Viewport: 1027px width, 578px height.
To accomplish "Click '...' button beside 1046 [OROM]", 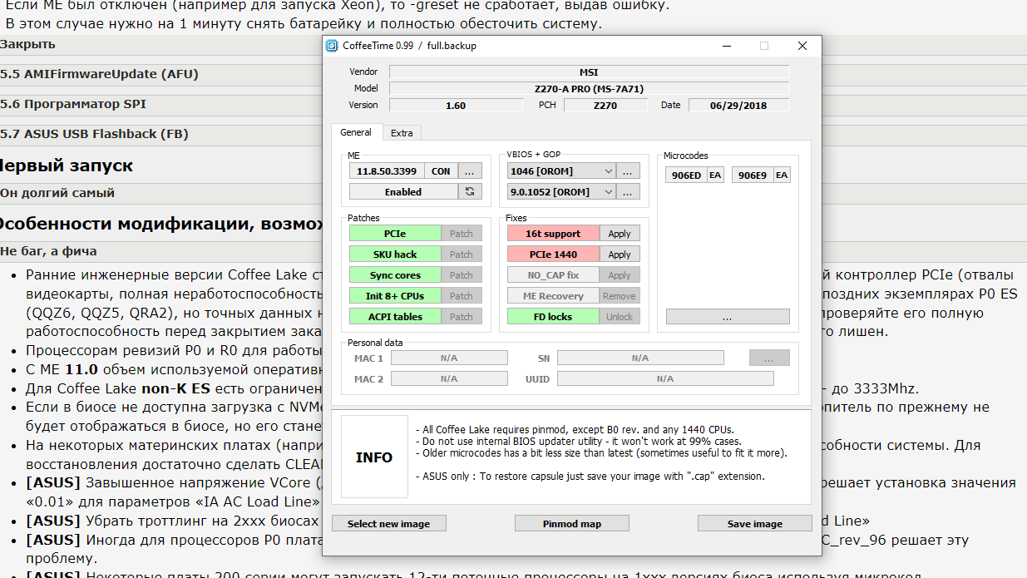I will 629,170.
